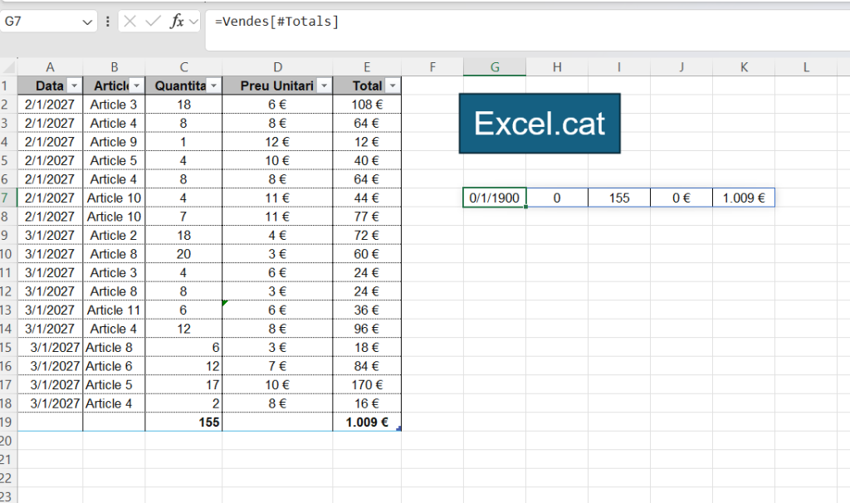Select the entire sheet with corner triangle
850x503 pixels.
click(8, 67)
